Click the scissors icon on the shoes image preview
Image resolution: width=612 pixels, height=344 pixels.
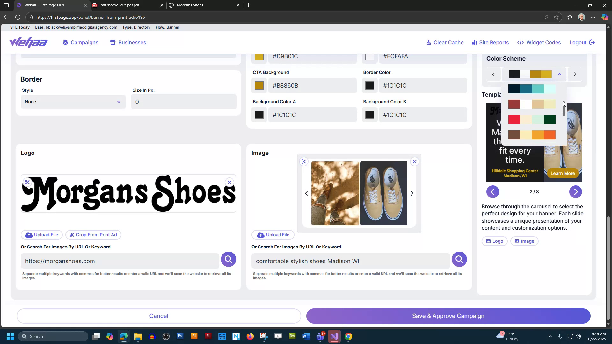point(304,161)
